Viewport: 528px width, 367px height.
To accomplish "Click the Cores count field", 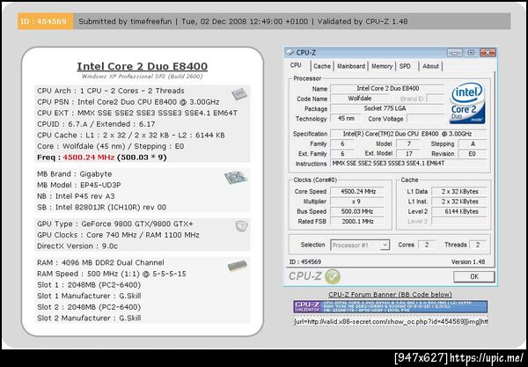I will coord(427,245).
